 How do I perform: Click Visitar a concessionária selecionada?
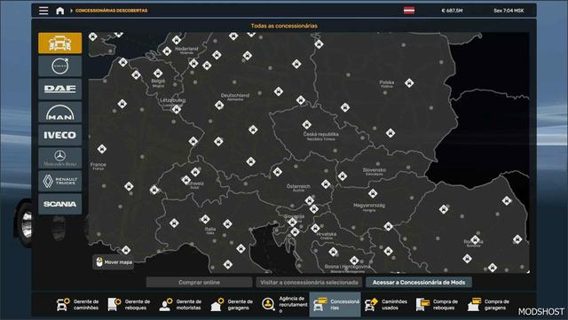click(x=309, y=283)
